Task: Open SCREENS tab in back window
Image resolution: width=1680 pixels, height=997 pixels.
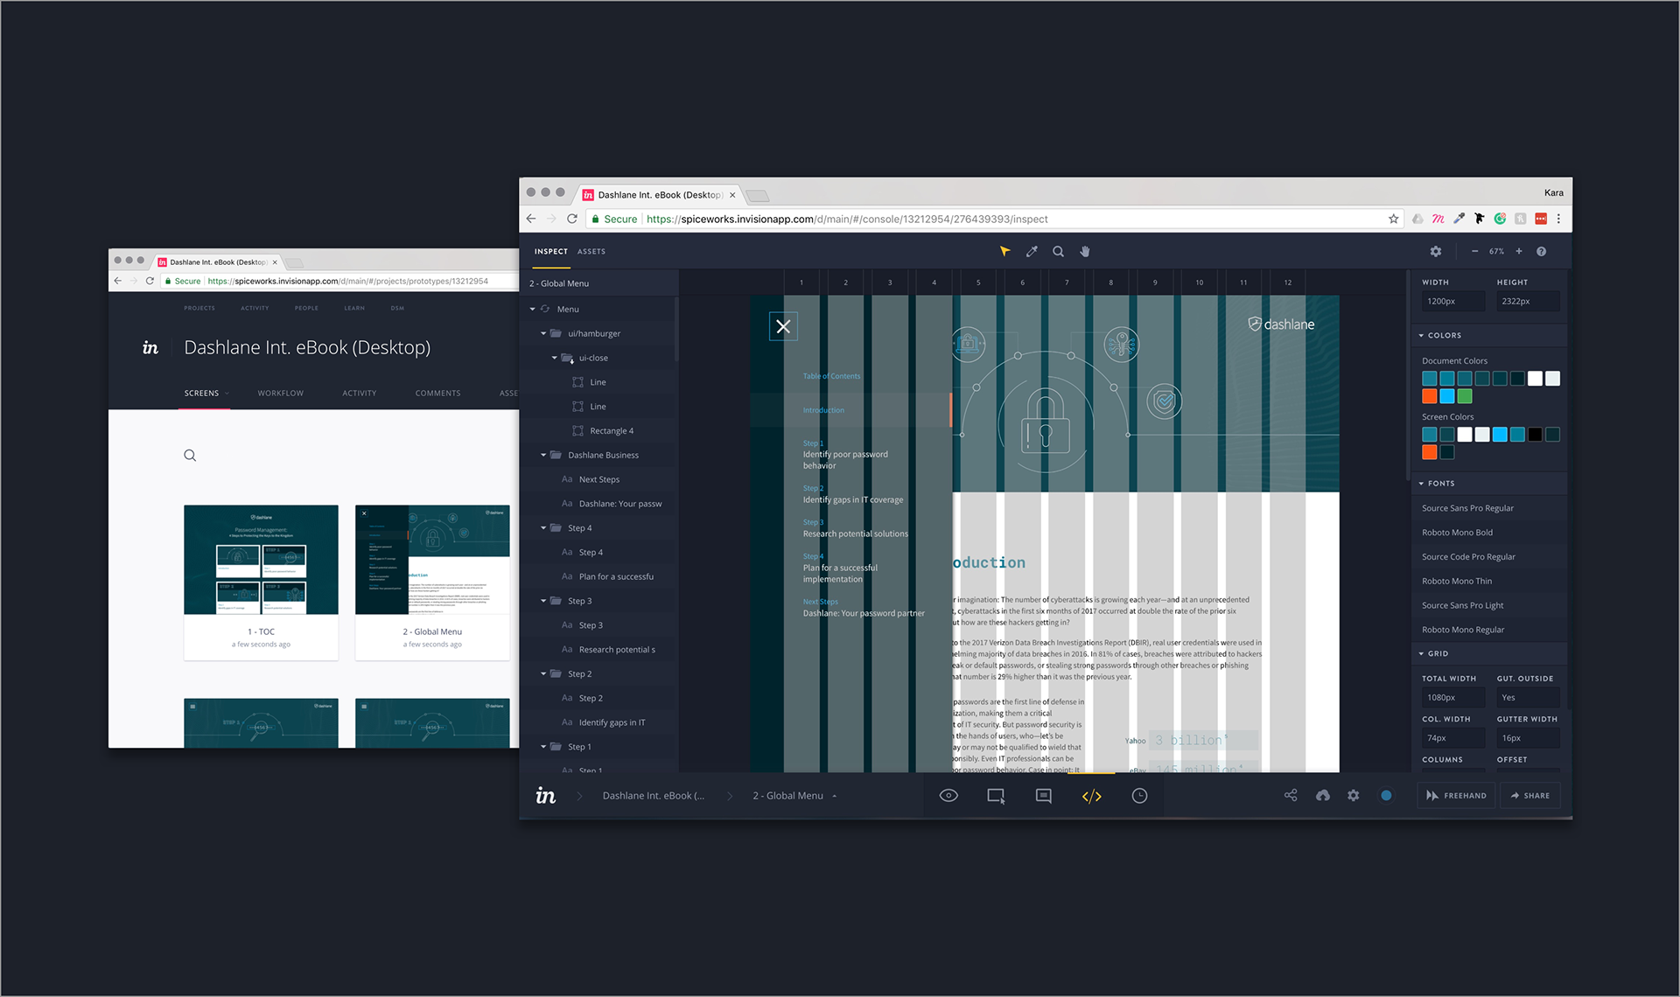Action: point(201,394)
